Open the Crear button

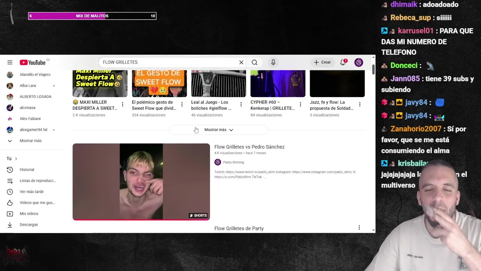pos(322,62)
